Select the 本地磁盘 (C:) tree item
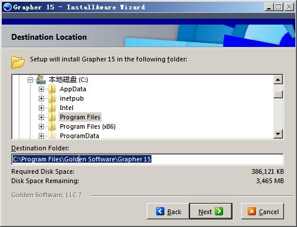The height and width of the screenshot is (227, 297). [x=68, y=80]
